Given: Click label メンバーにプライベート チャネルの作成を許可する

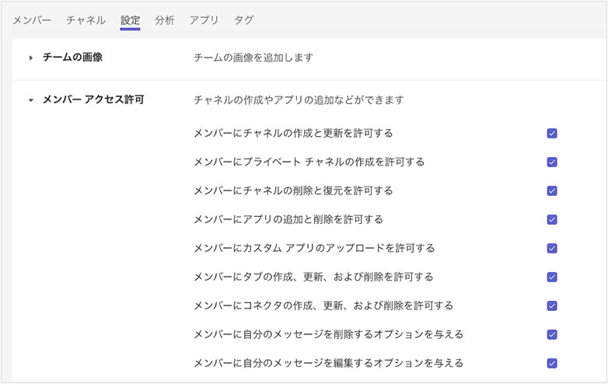Looking at the screenshot, I should click(309, 162).
